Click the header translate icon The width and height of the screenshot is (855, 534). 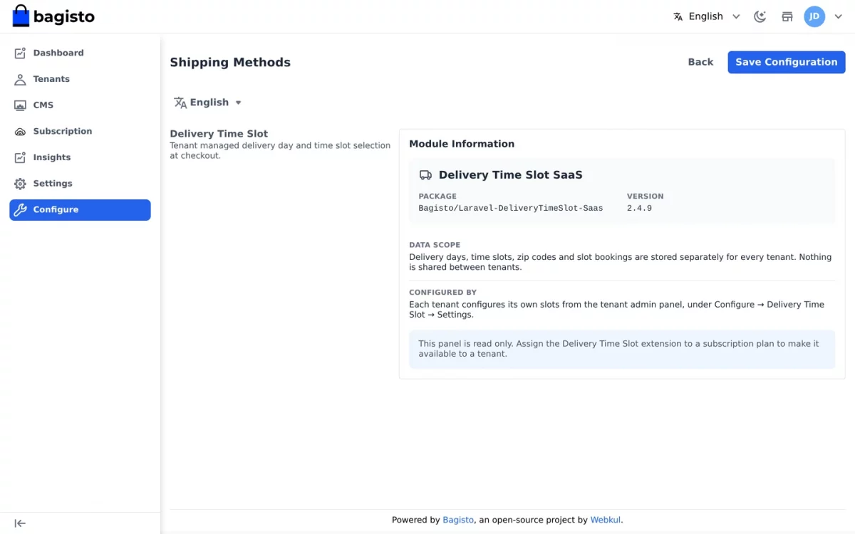coord(678,16)
